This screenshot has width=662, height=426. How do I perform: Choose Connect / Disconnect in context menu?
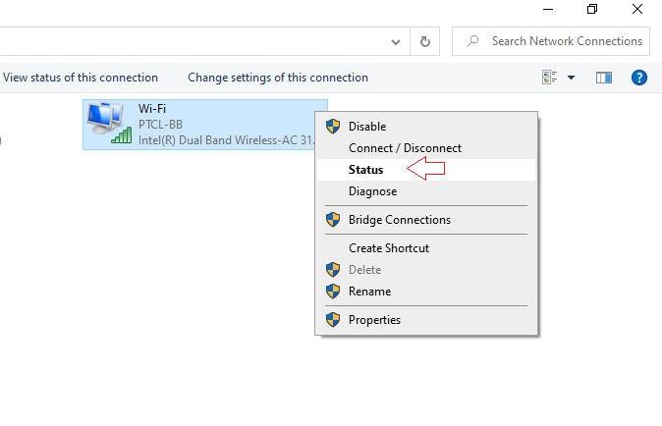point(405,148)
